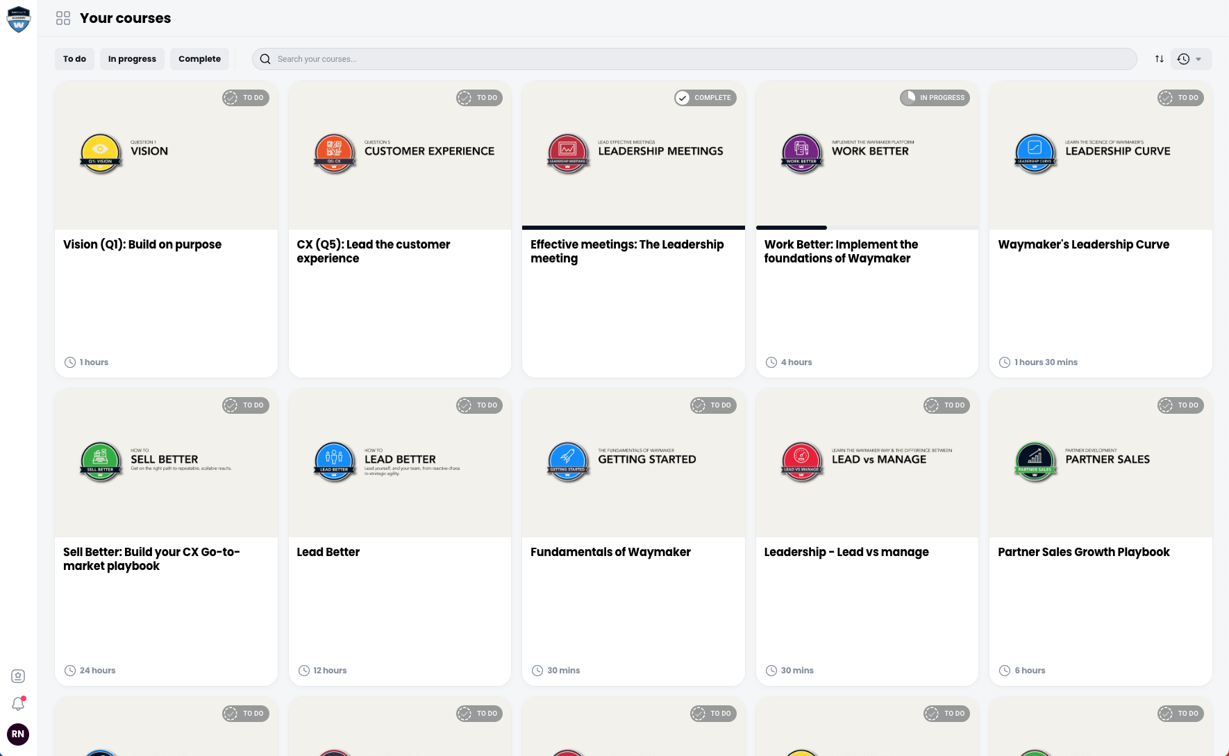Open the Lead Better course title

pos(328,552)
